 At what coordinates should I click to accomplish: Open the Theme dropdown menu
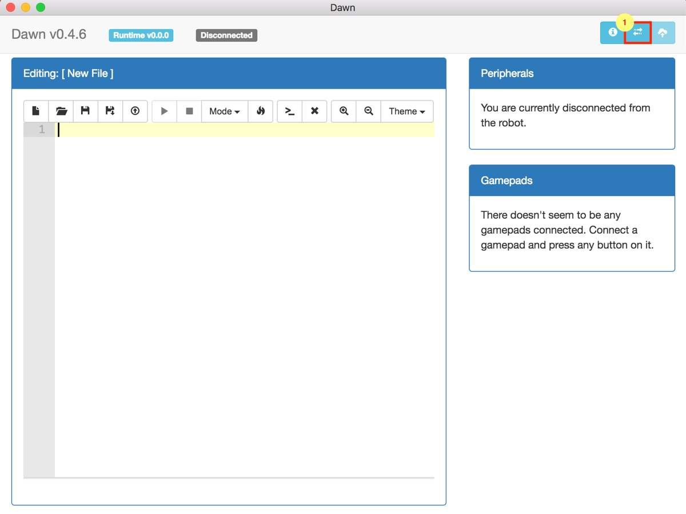407,111
